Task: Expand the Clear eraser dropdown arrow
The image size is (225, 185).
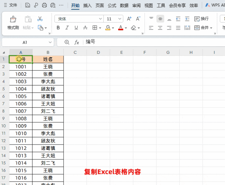Action: (x=139, y=28)
